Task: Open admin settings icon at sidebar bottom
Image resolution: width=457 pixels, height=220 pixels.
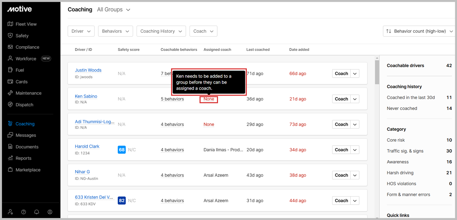Action: [10, 212]
